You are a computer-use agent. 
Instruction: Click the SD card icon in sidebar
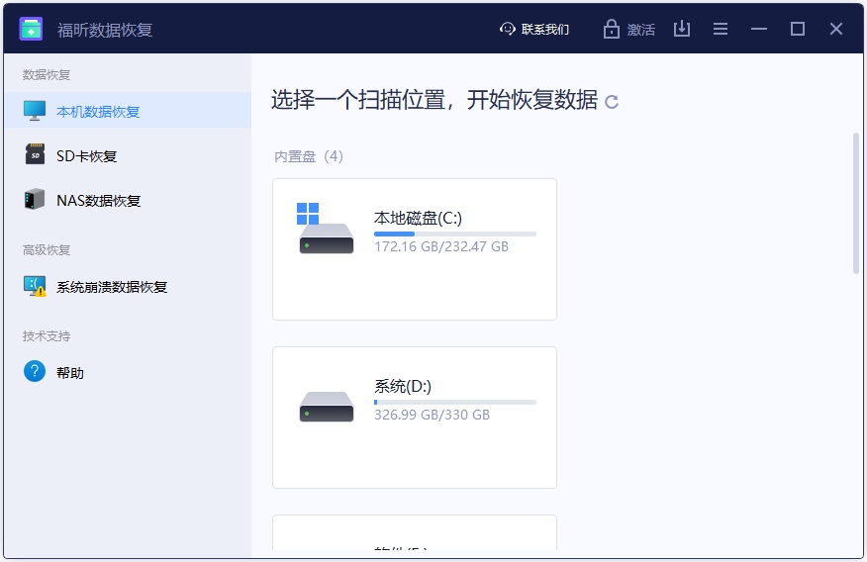(36, 155)
